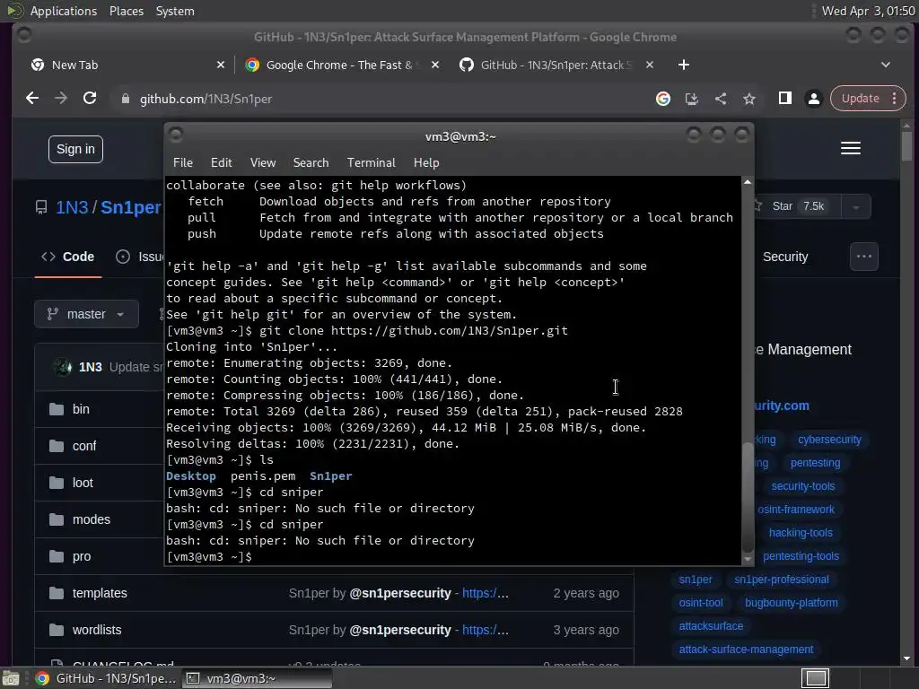
Task: Click the pro folder icon
Action: coord(57,556)
